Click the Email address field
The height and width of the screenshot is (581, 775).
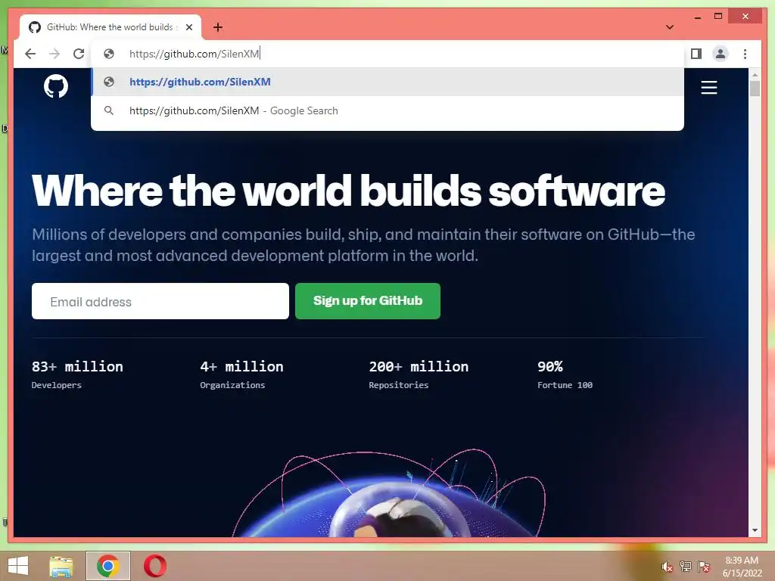(x=160, y=301)
